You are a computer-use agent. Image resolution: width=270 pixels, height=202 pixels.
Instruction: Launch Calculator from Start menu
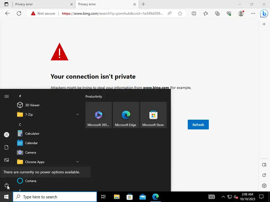pyautogui.click(x=48, y=133)
